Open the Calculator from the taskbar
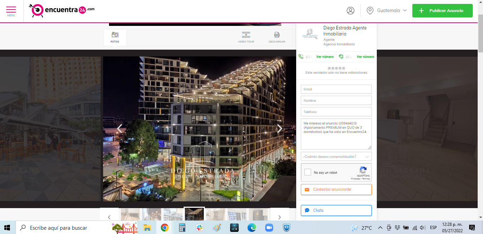 (x=182, y=228)
